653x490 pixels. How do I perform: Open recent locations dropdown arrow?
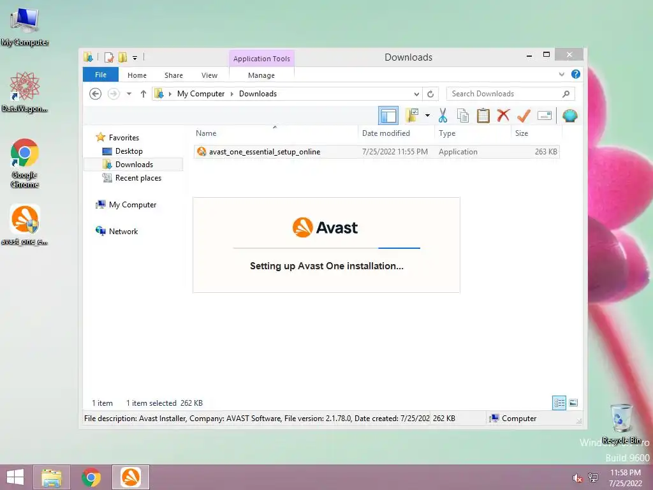click(129, 94)
